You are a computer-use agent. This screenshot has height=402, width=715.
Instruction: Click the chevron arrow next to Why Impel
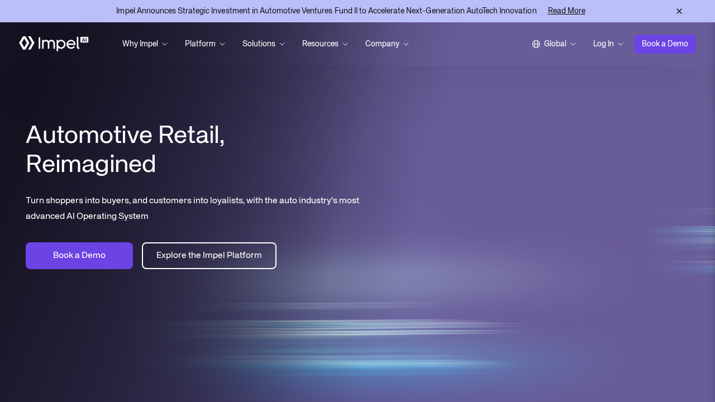165,44
